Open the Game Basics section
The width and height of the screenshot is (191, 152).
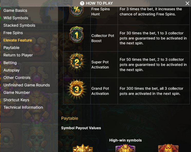pos(15,11)
